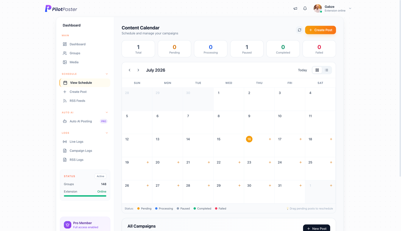Viewport: 401px width, 231px height.
Task: Select the highlighted date 16
Action: (x=249, y=139)
